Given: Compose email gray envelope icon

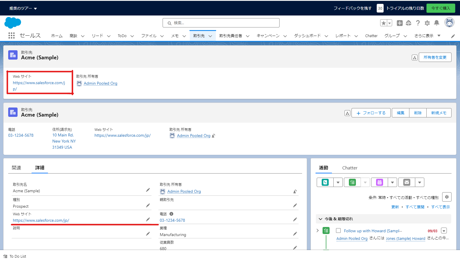Looking at the screenshot, I should (x=407, y=182).
